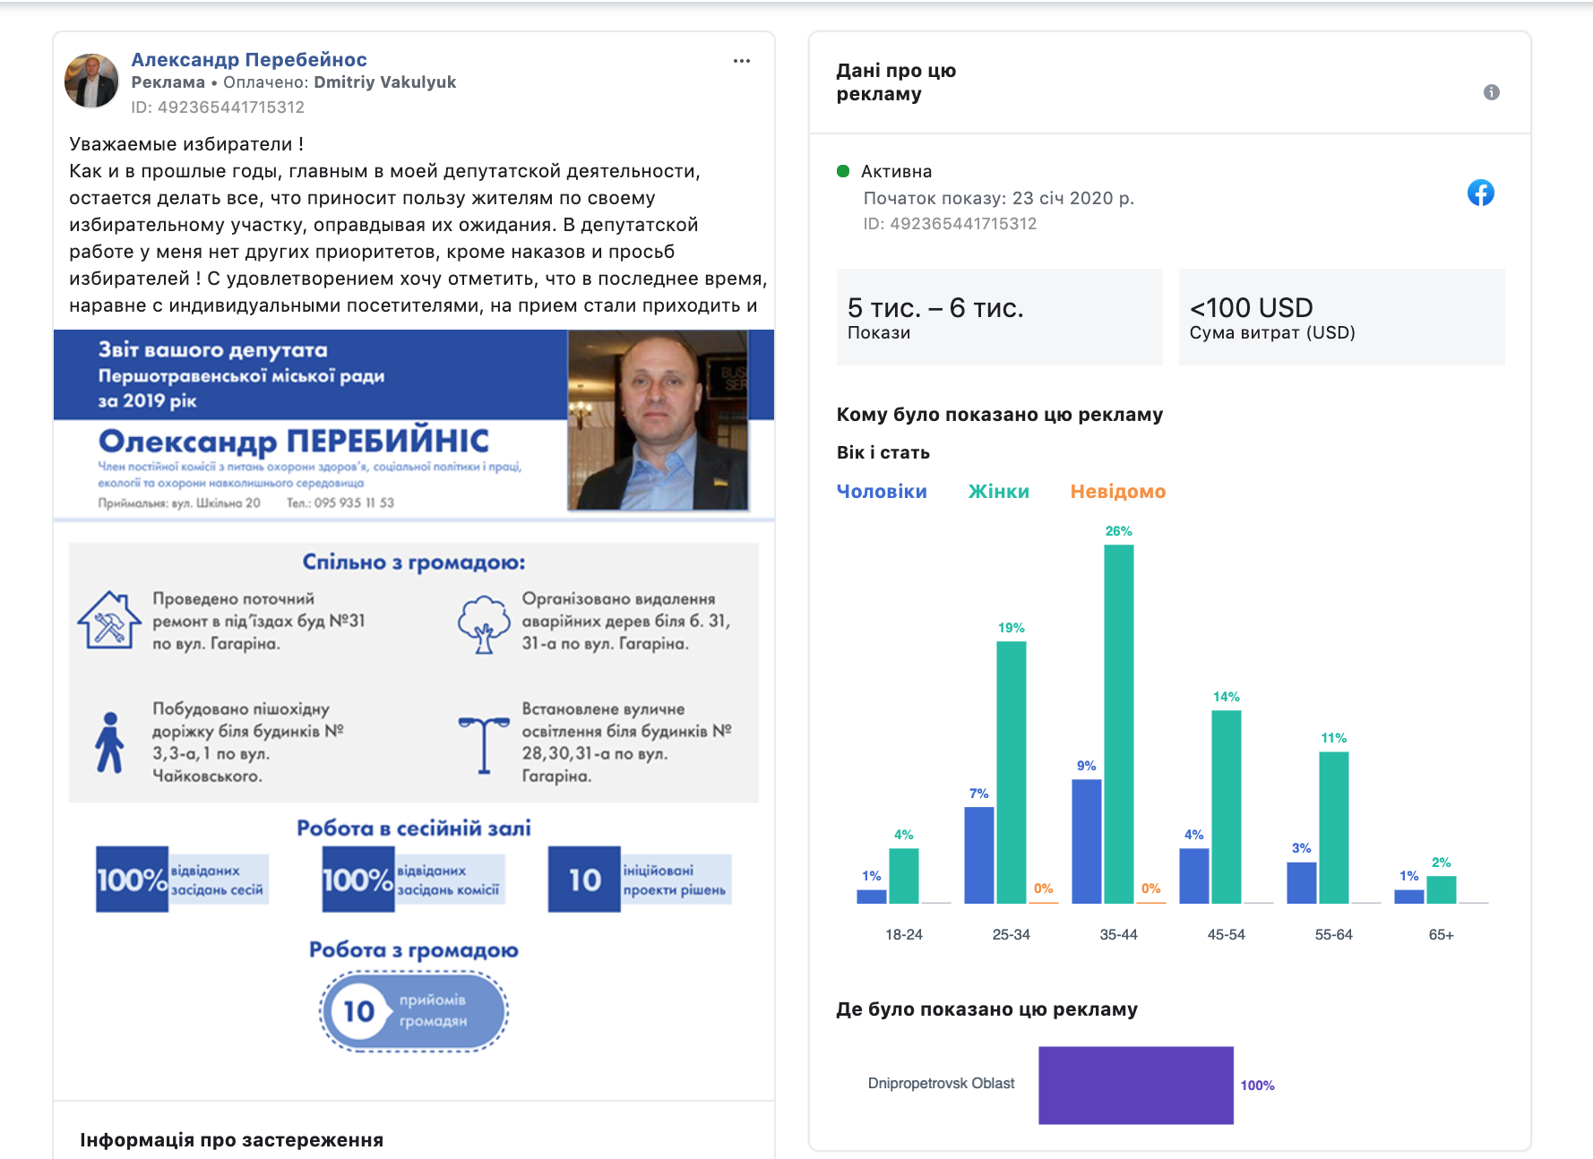1593x1159 pixels.
Task: Click the Facebook platform logo icon
Action: pyautogui.click(x=1480, y=193)
